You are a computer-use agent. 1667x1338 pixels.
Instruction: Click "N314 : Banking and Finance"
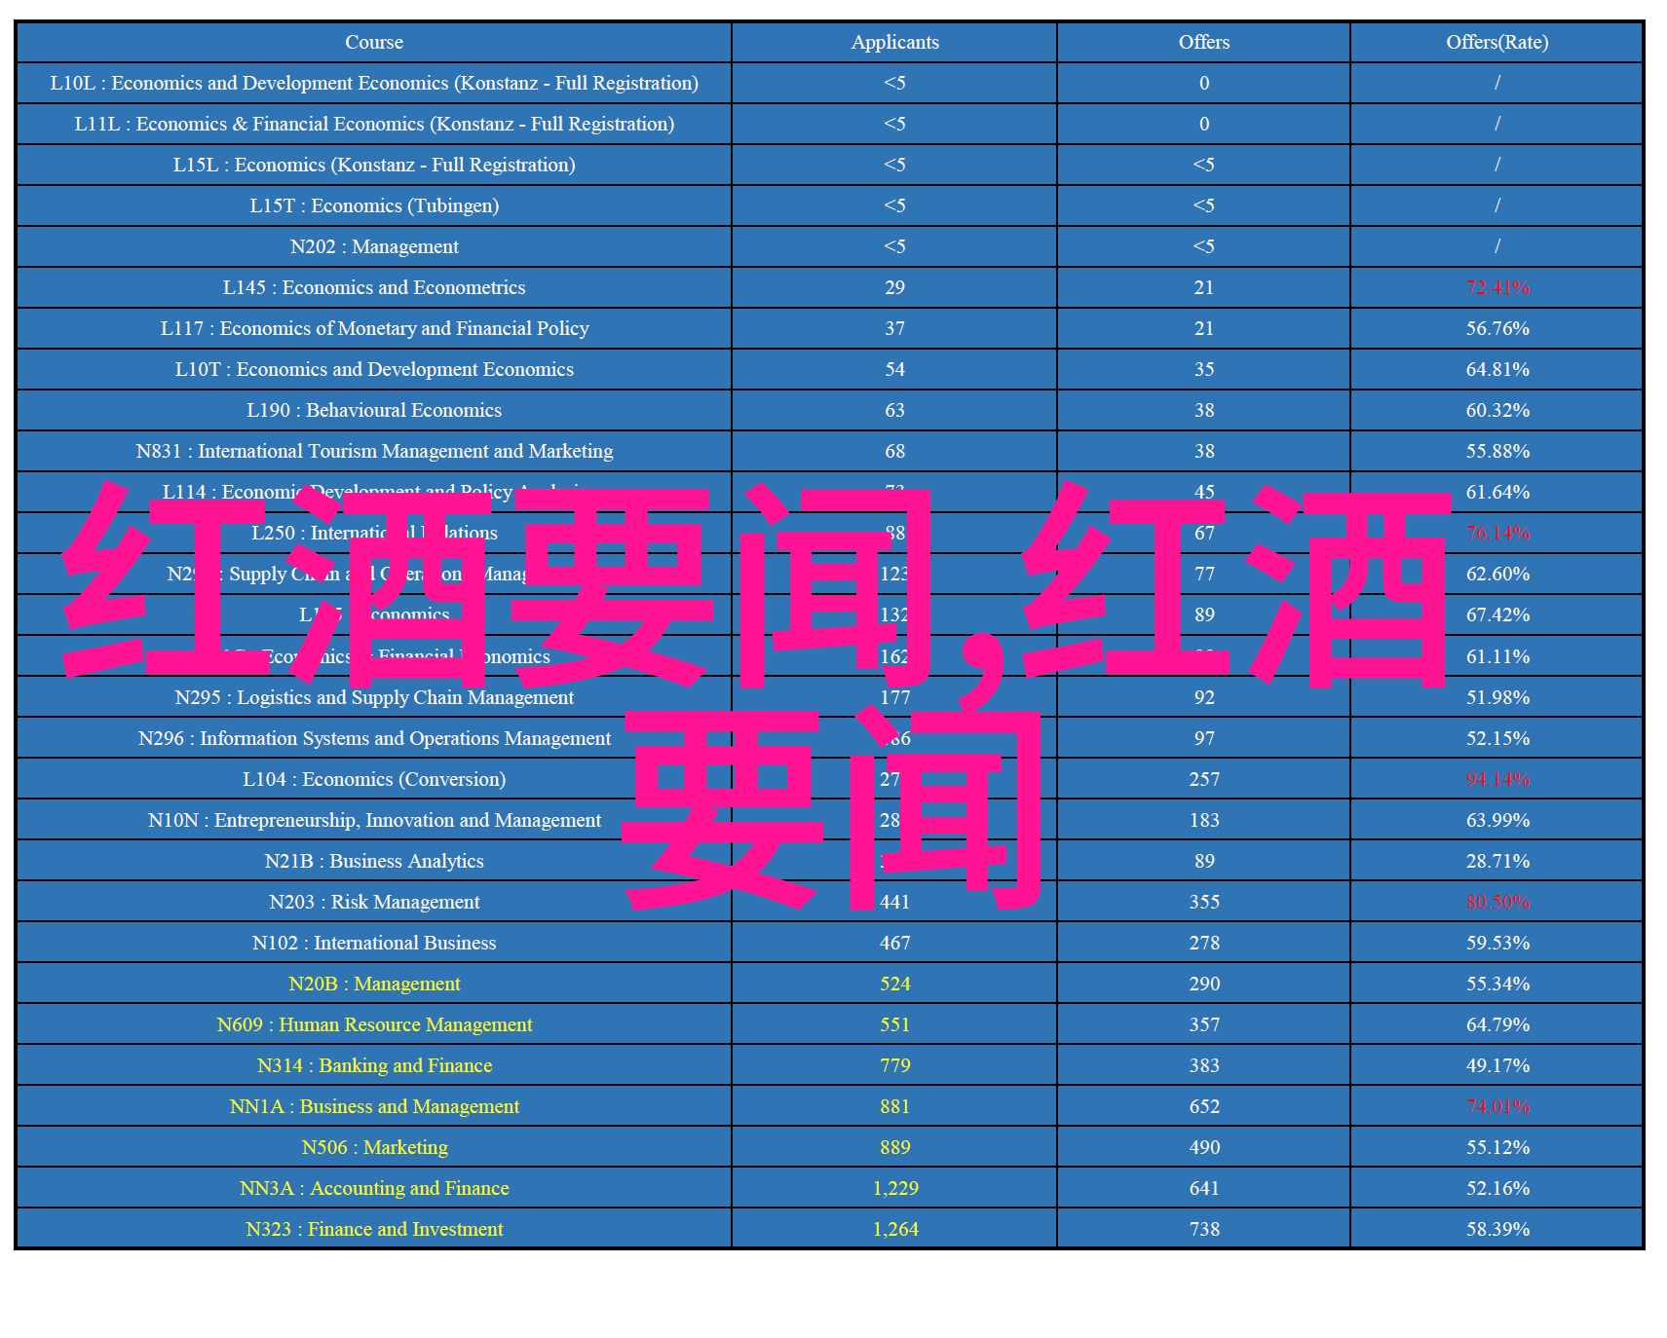374,1065
